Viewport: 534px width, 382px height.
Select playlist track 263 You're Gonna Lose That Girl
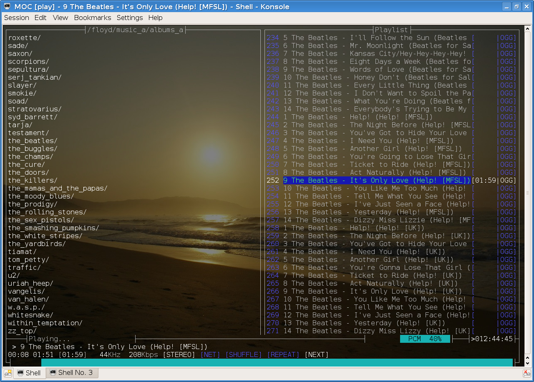click(391, 267)
